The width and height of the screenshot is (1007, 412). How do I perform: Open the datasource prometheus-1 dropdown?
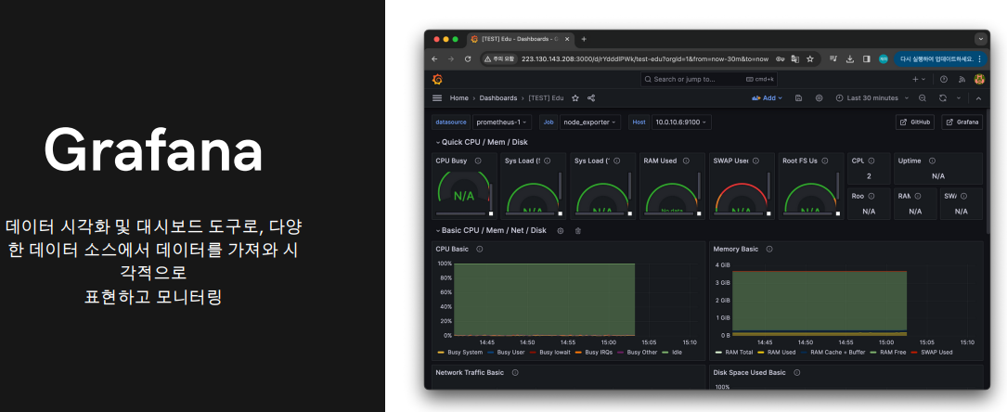502,122
